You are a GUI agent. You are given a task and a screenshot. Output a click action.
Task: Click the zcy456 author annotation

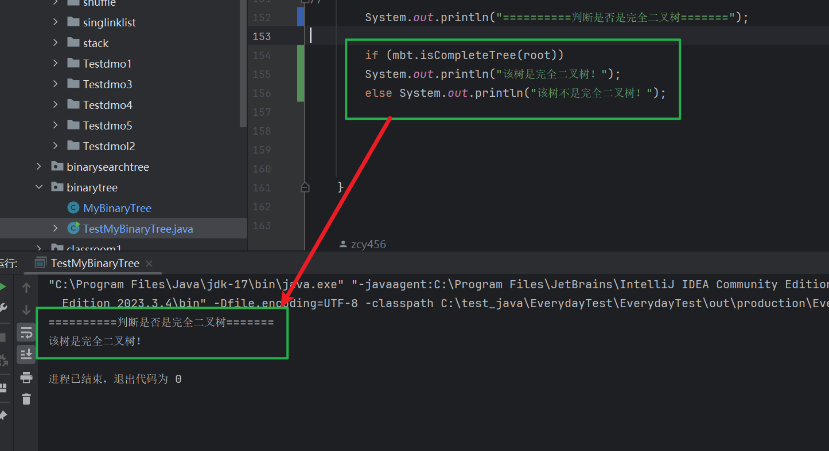click(x=368, y=244)
